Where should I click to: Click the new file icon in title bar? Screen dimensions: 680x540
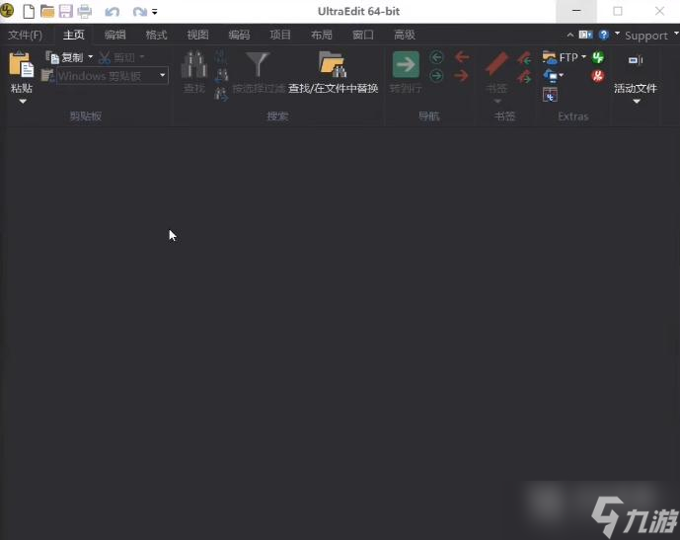click(x=29, y=11)
